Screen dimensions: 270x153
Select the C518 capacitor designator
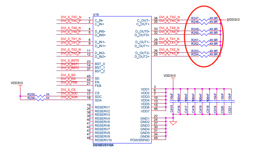[x=208, y=109]
